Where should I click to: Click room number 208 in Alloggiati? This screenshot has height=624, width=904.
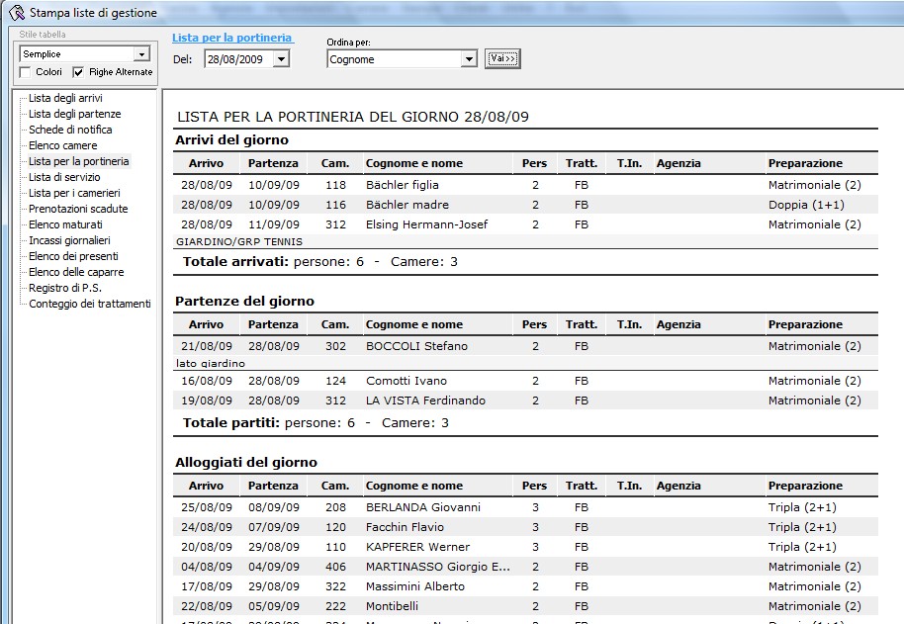[x=335, y=507]
